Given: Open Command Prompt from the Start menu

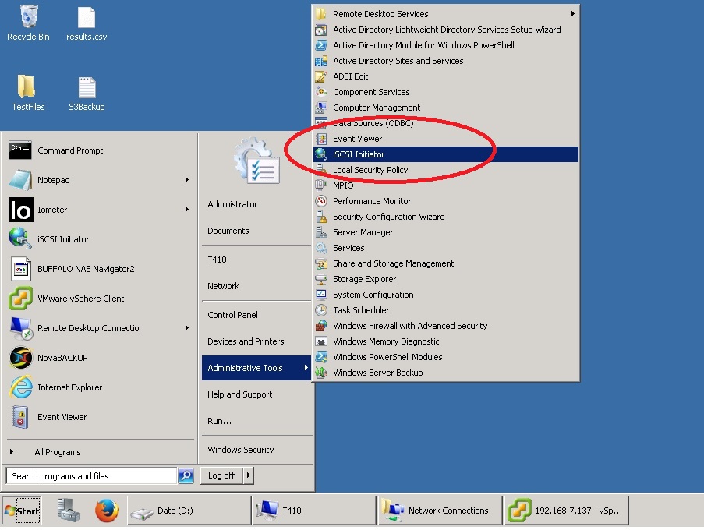Looking at the screenshot, I should [70, 150].
